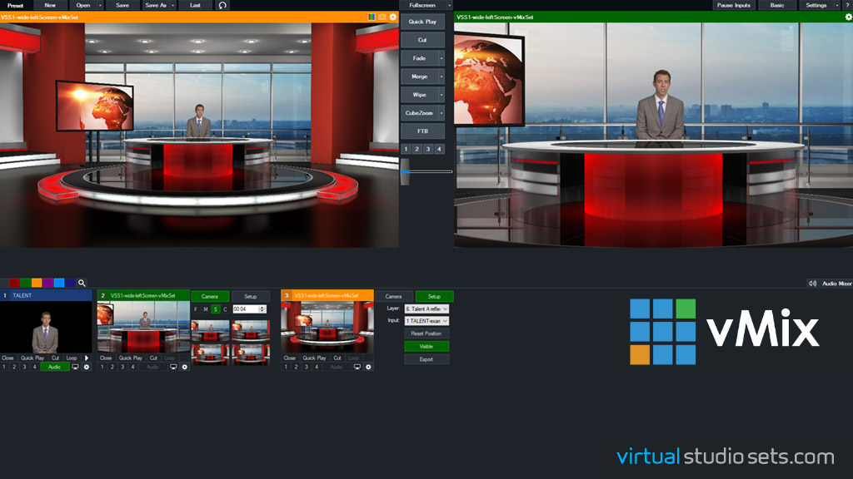The width and height of the screenshot is (853, 479).
Task: Select the C camera zoom option
Action: point(225,309)
